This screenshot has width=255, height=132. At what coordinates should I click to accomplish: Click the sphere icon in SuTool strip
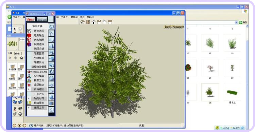51,97
